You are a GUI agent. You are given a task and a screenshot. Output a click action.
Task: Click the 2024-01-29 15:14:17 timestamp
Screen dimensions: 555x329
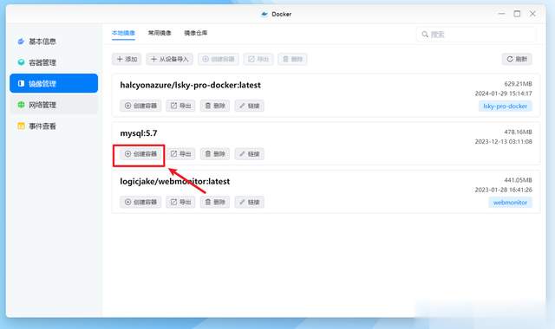tap(503, 94)
